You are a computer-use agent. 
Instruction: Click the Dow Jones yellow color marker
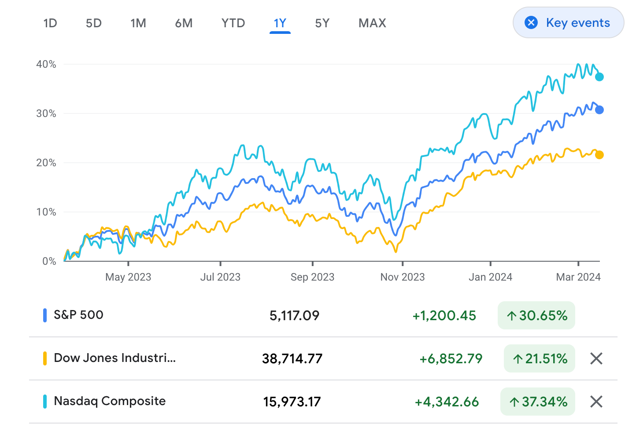[x=45, y=358]
